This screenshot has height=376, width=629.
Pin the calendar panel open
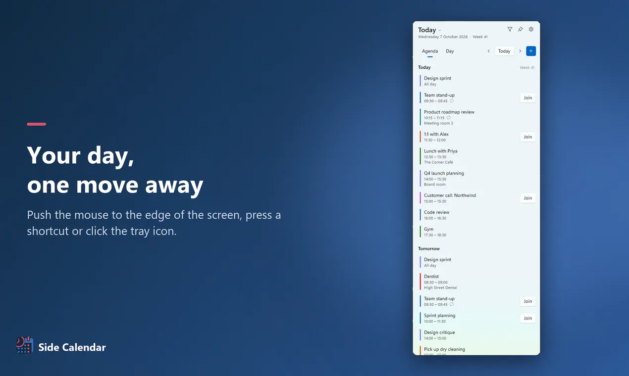coord(521,30)
